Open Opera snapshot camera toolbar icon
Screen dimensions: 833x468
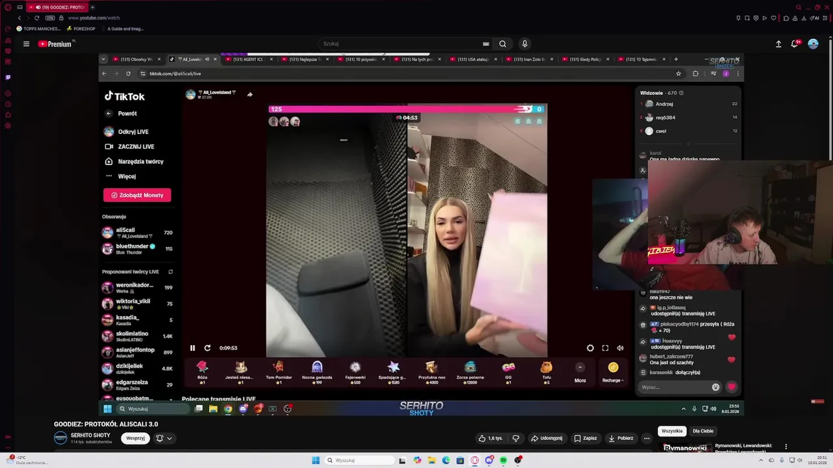tap(747, 18)
